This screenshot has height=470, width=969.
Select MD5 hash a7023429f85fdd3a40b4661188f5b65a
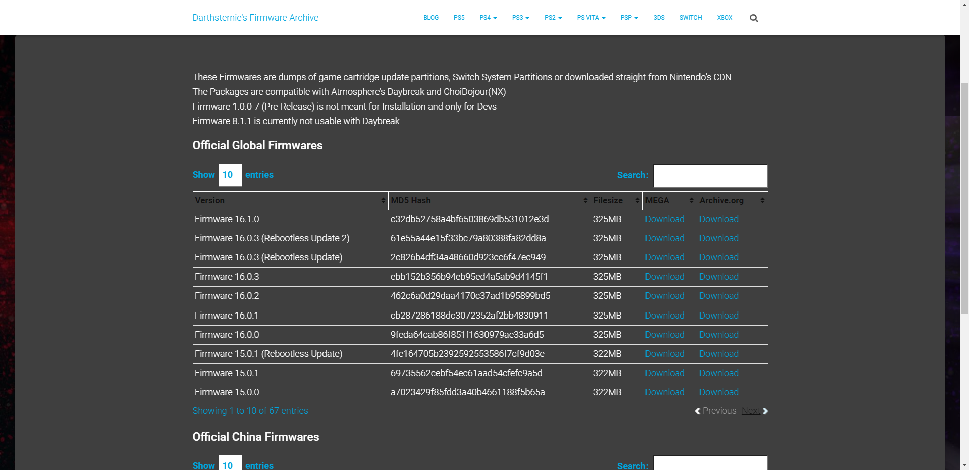point(467,392)
